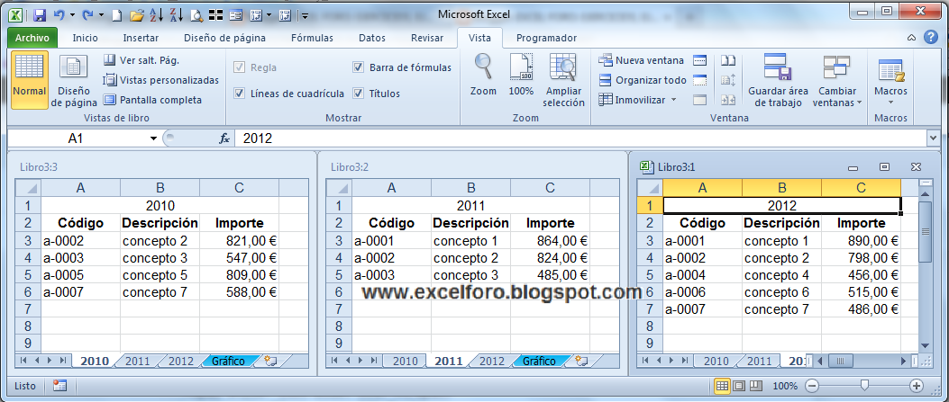The image size is (949, 402).
Task: Click the Name Box showing A1
Action: (76, 138)
